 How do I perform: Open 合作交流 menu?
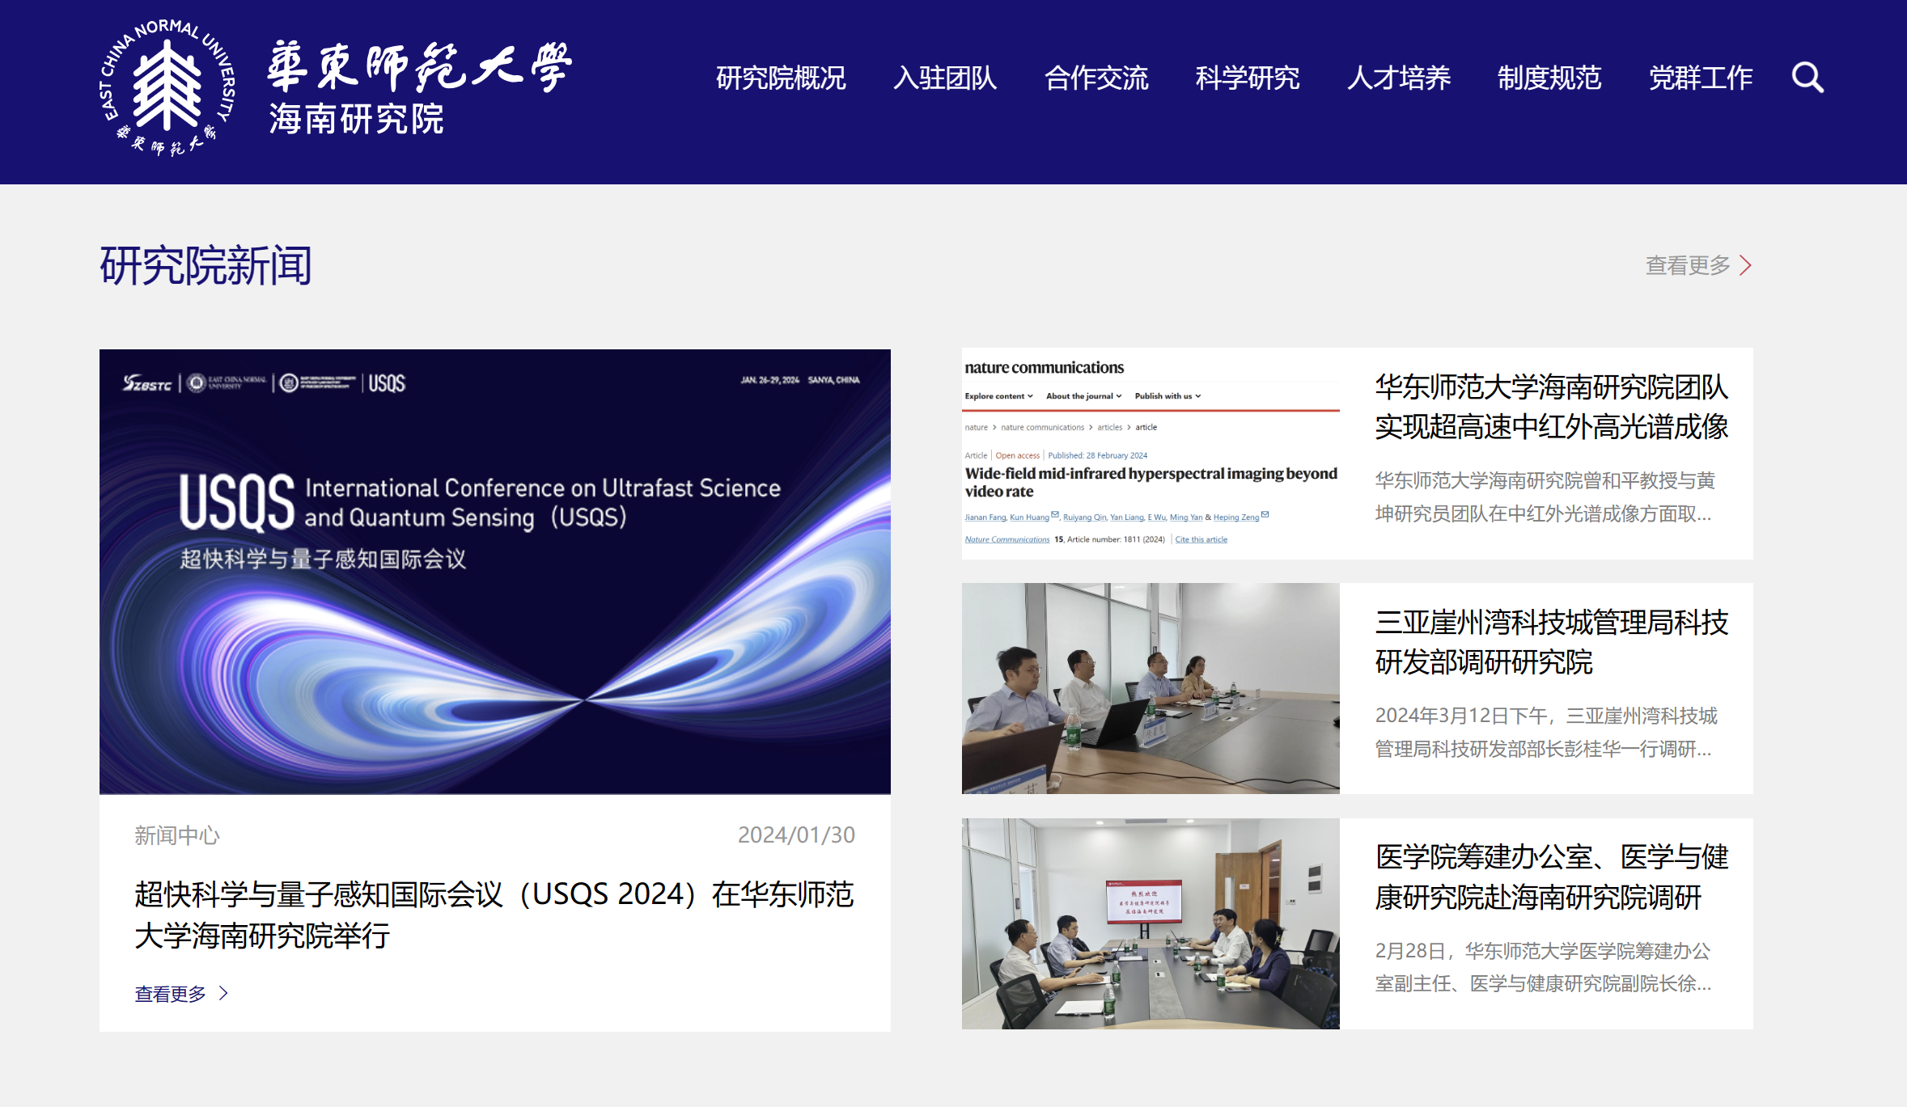[1095, 78]
